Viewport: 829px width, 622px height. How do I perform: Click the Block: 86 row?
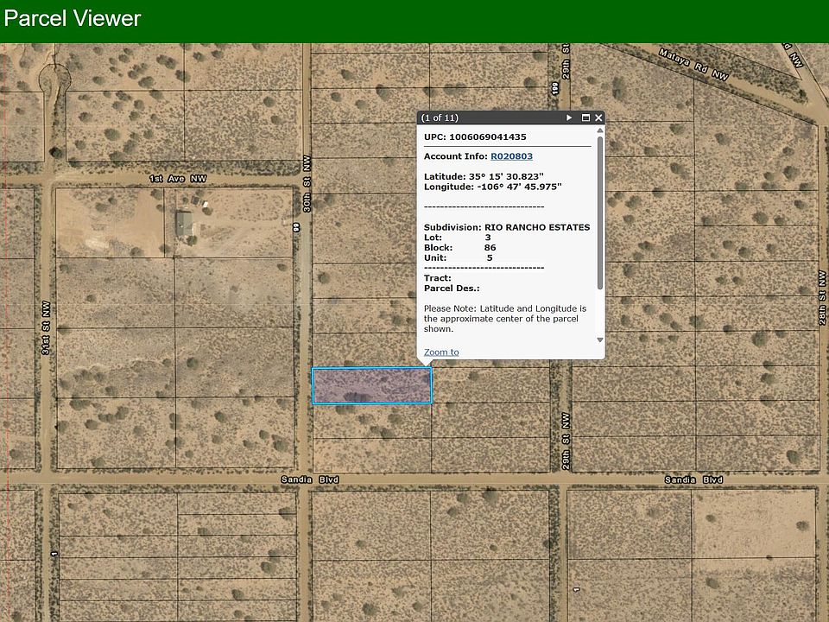(x=460, y=248)
